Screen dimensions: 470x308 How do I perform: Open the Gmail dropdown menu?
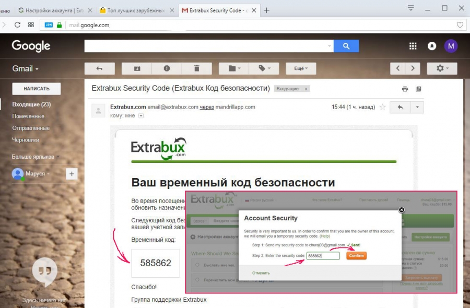25,68
